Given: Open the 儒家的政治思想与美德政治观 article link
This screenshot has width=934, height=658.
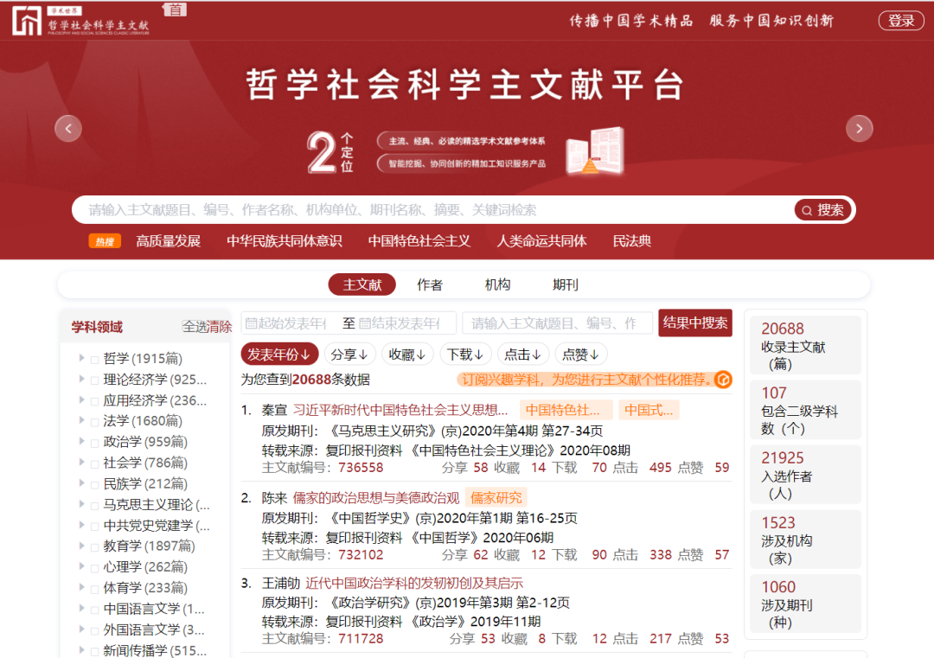Looking at the screenshot, I should (376, 497).
